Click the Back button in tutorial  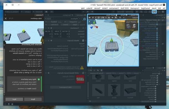click(x=33, y=99)
